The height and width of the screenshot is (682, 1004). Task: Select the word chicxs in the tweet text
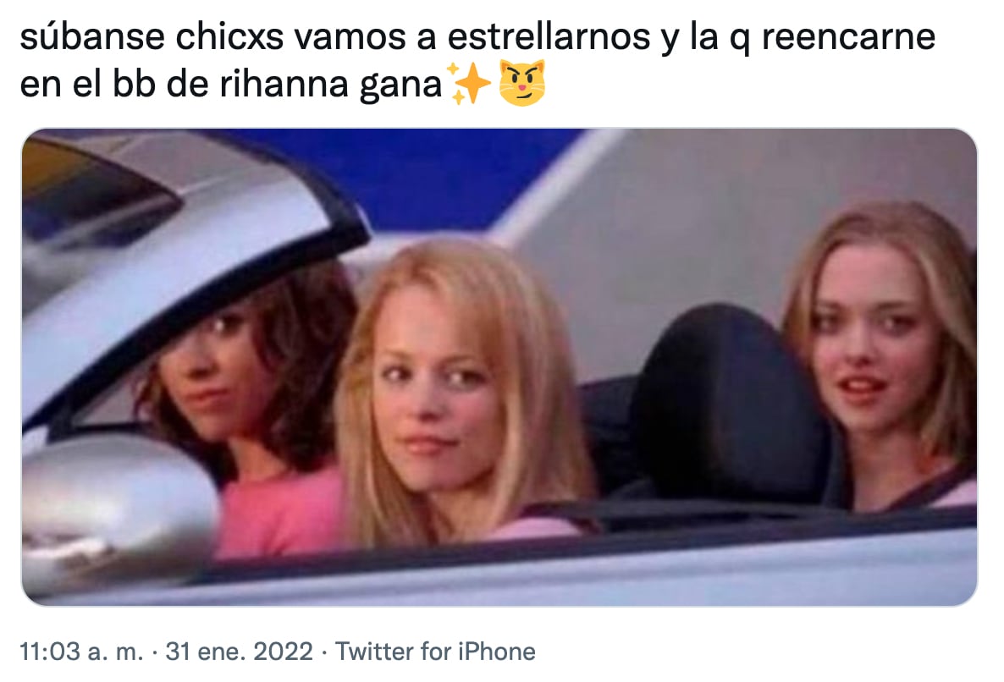click(229, 36)
